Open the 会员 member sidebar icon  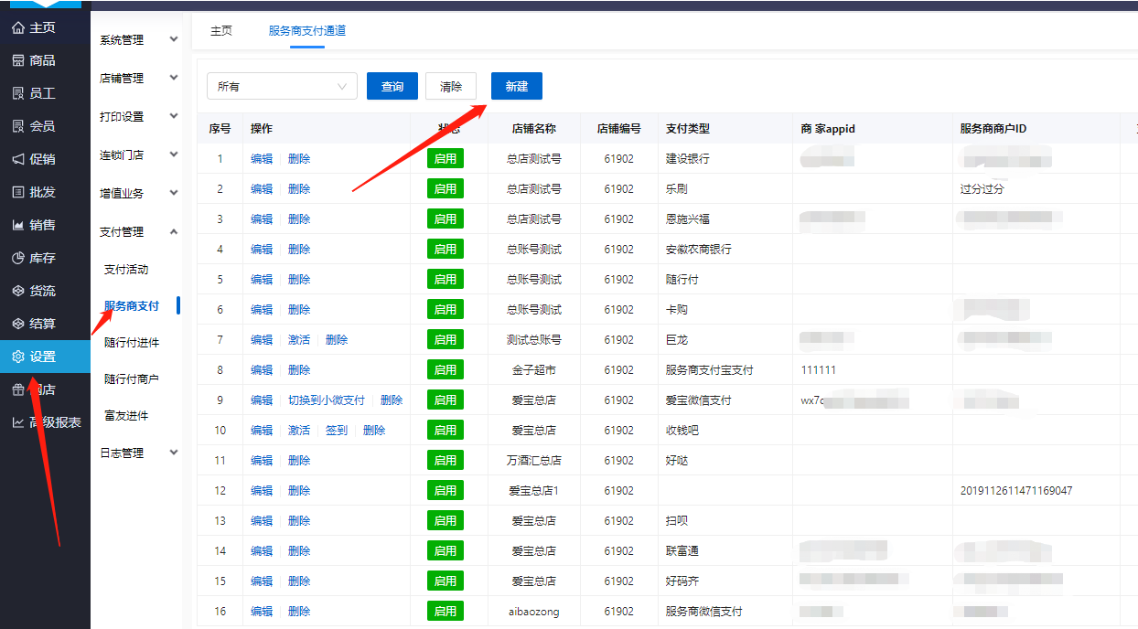[x=17, y=126]
